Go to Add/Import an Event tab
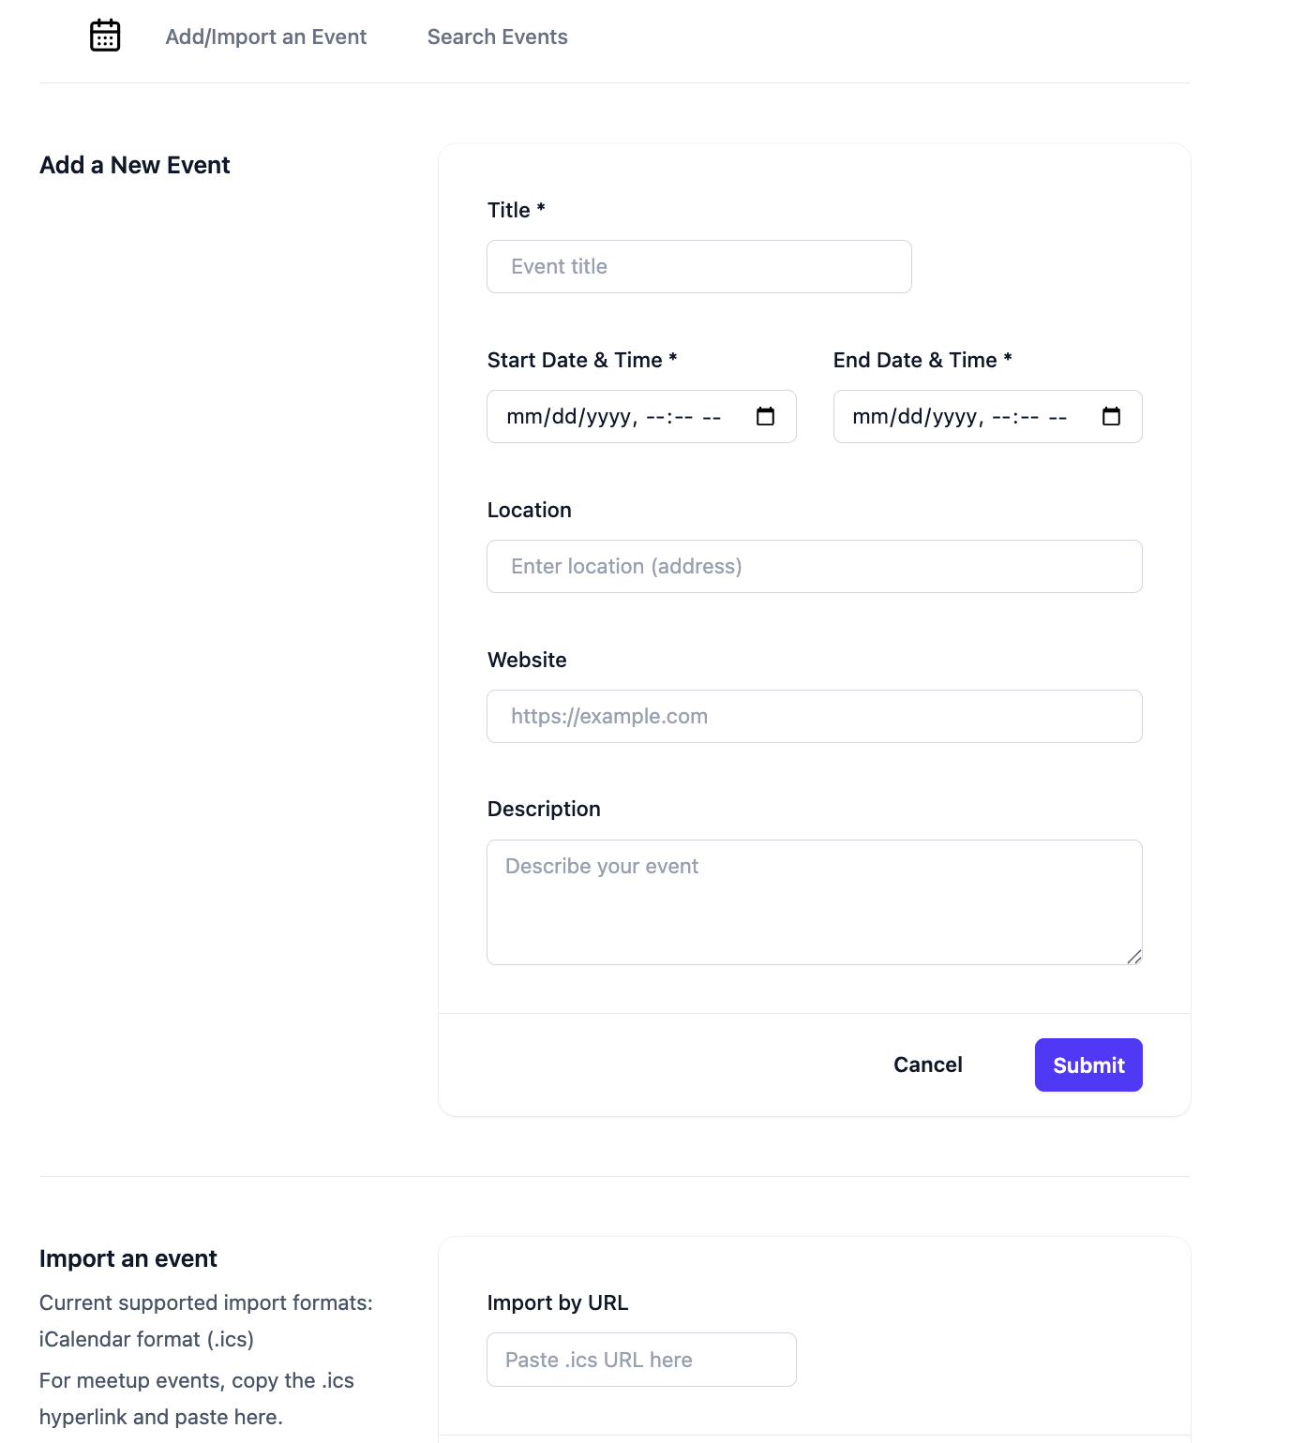The image size is (1305, 1443). (x=265, y=37)
